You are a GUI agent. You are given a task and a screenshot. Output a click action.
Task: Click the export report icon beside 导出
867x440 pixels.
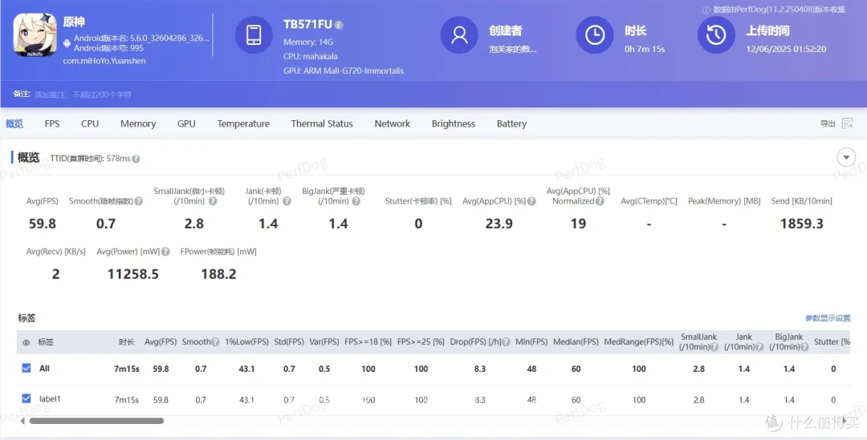coord(847,123)
